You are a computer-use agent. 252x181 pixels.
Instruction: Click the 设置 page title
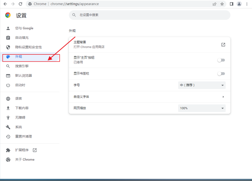21,16
